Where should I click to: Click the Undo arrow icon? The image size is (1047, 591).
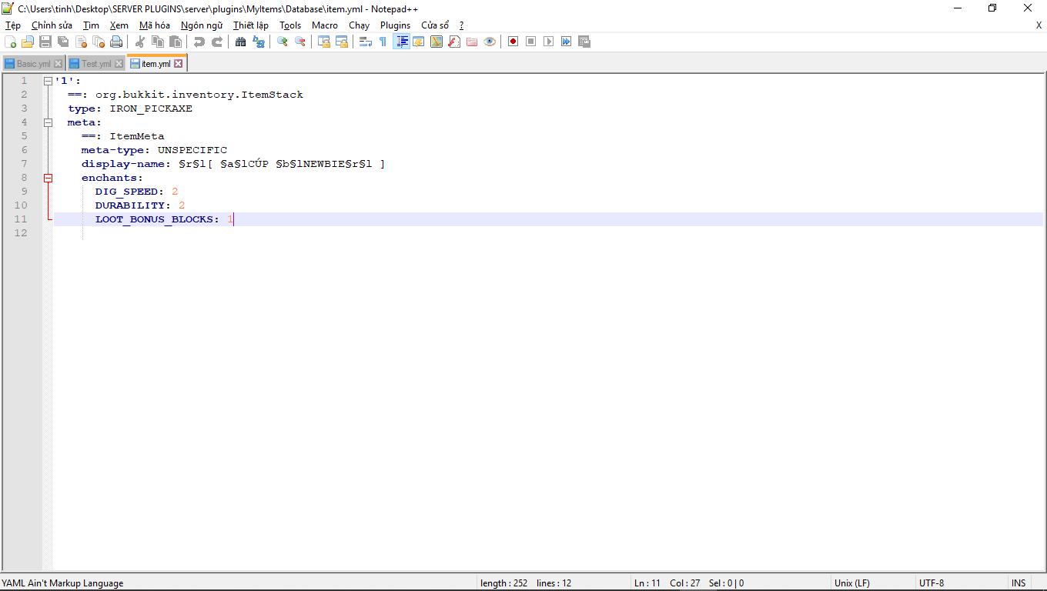click(x=199, y=42)
